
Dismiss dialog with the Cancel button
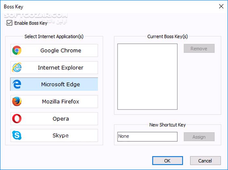tap(205, 161)
